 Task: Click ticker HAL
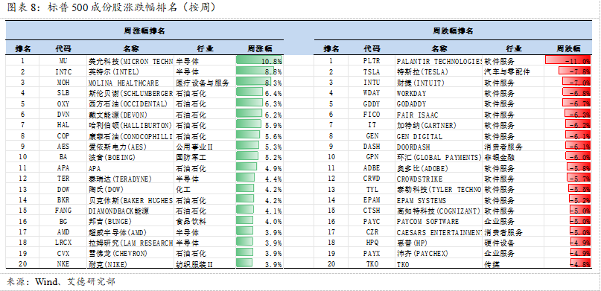[x=63, y=125]
